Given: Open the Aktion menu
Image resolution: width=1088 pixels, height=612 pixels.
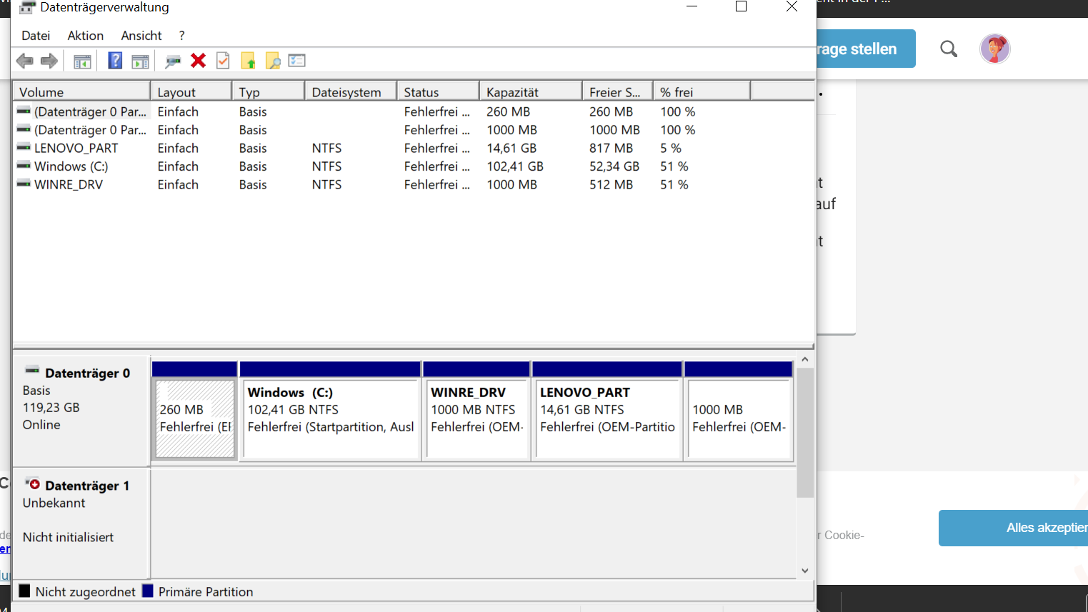Looking at the screenshot, I should pyautogui.click(x=85, y=35).
